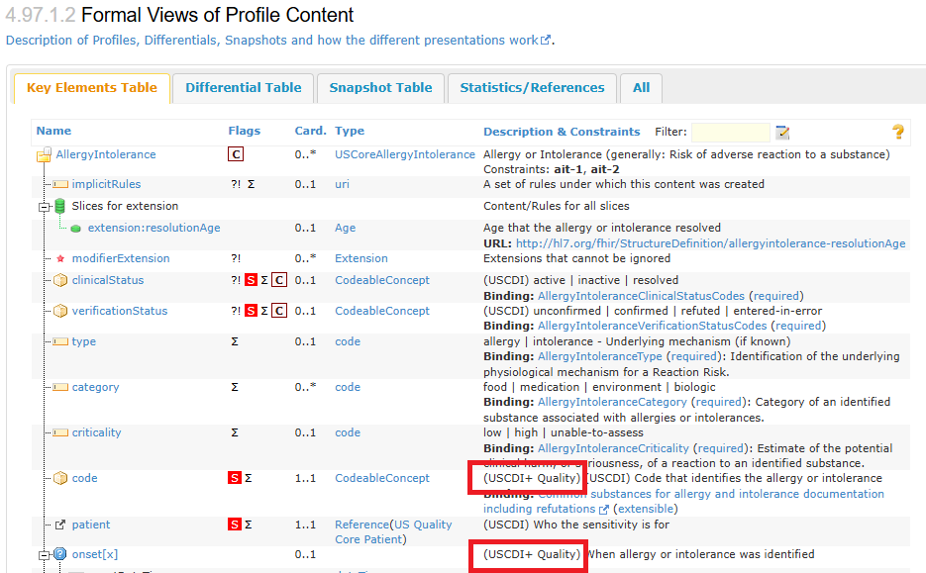The height and width of the screenshot is (573, 926).
Task: Open the USCoreAllergyIntolerance type link
Action: tap(404, 154)
